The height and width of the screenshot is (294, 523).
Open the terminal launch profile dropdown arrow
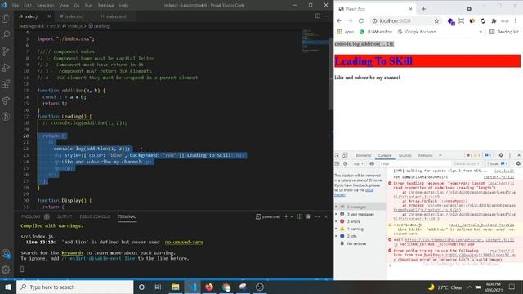click(292, 216)
